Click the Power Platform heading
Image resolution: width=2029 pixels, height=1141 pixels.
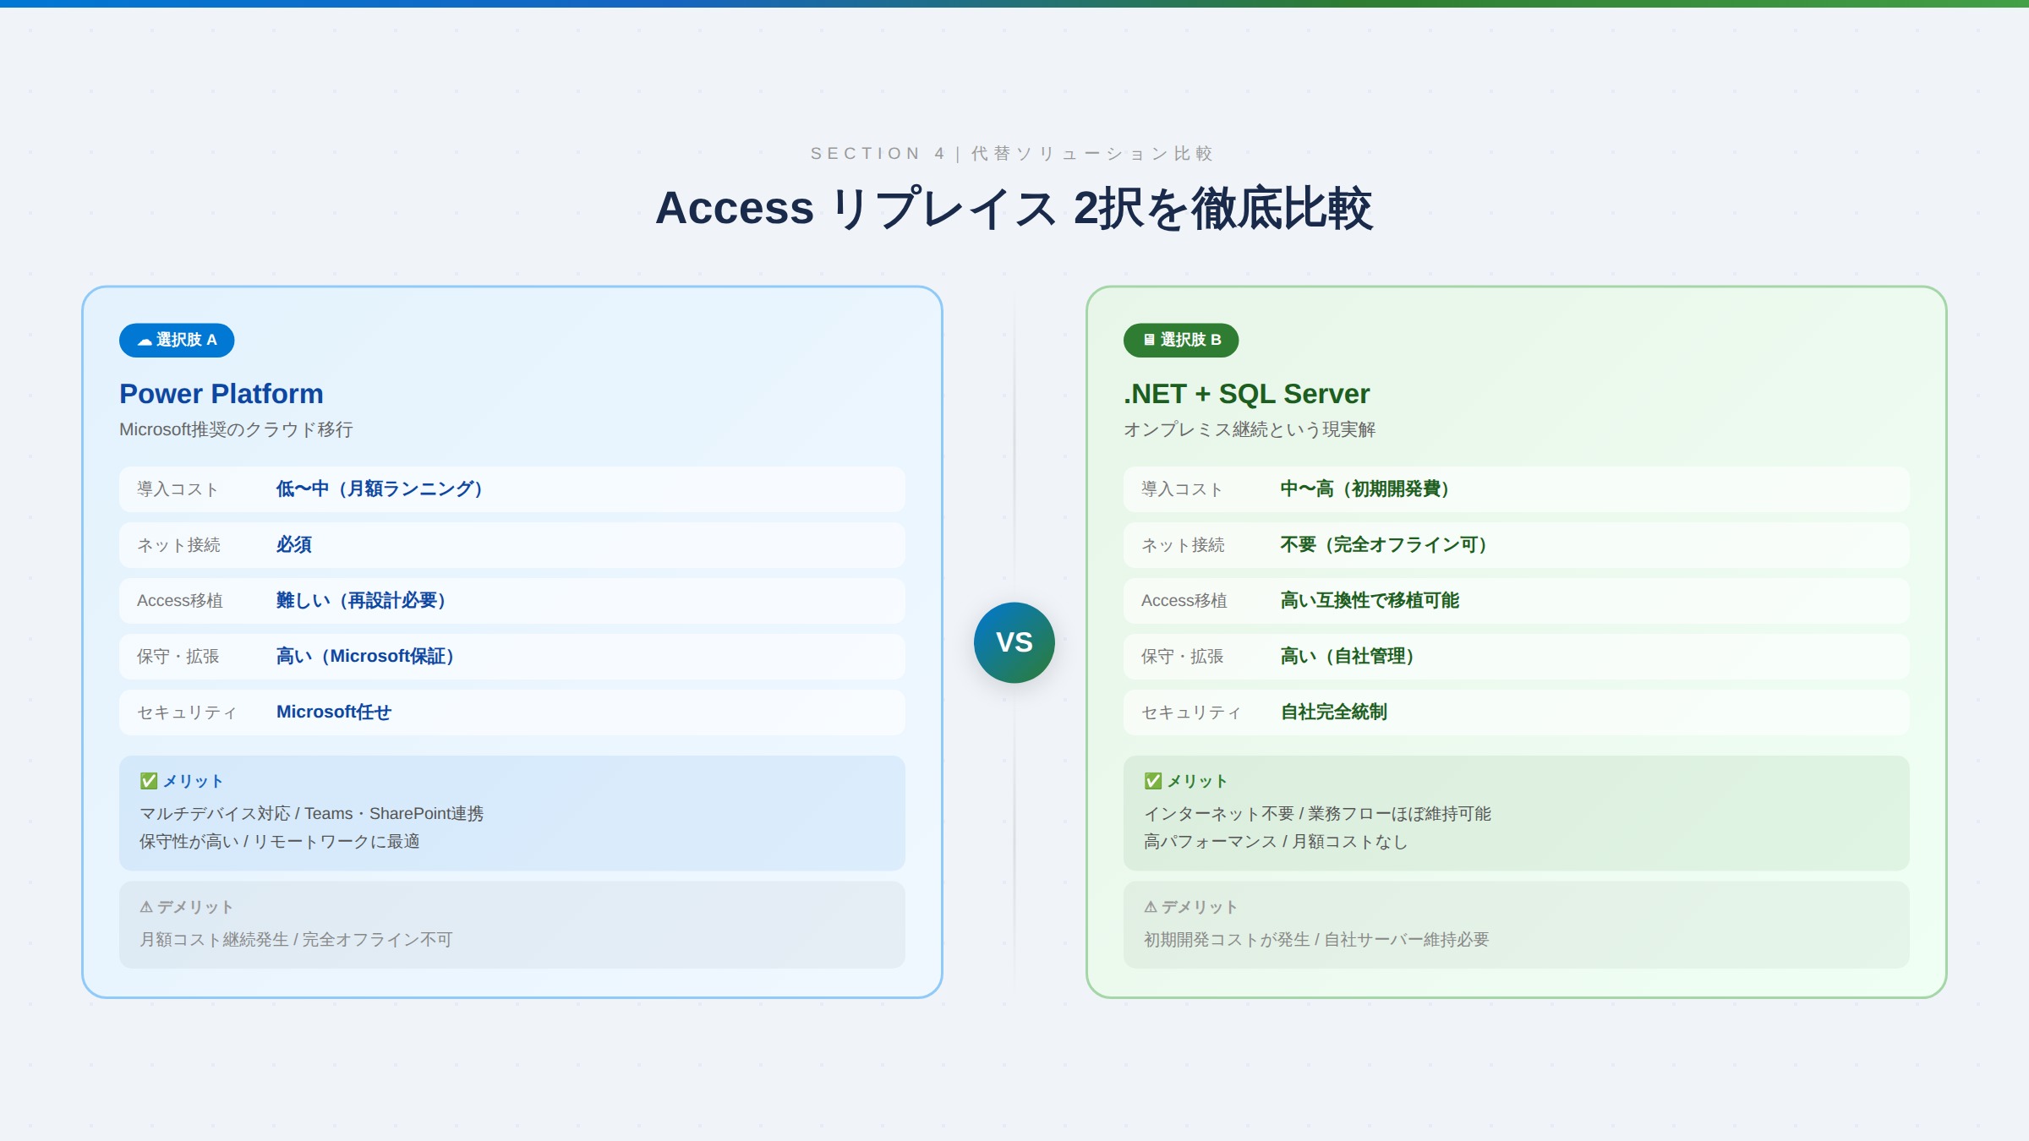tap(221, 393)
